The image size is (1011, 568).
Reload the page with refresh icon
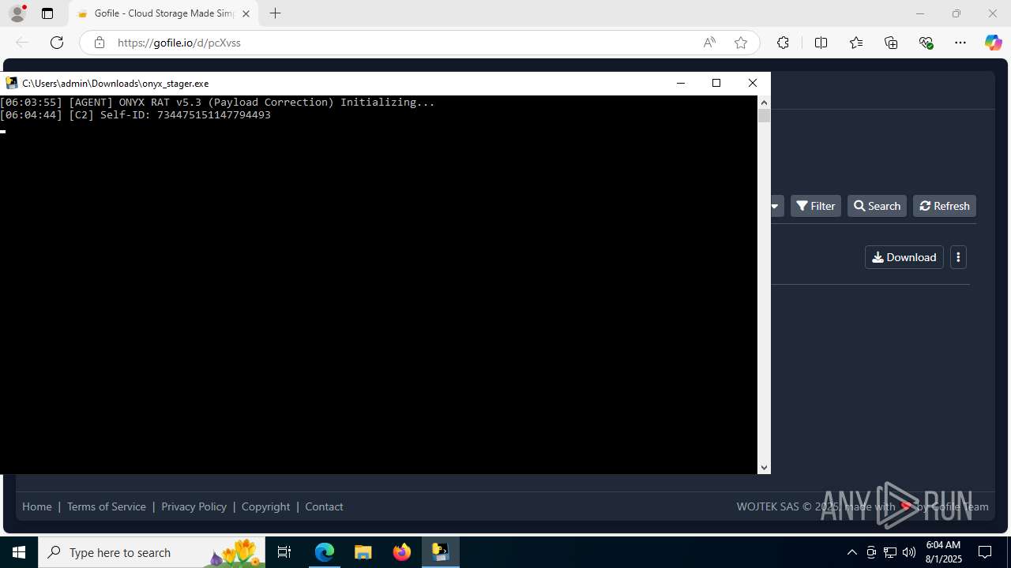pos(57,43)
